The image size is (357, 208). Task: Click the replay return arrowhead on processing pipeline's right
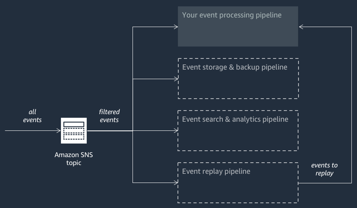pos(301,27)
